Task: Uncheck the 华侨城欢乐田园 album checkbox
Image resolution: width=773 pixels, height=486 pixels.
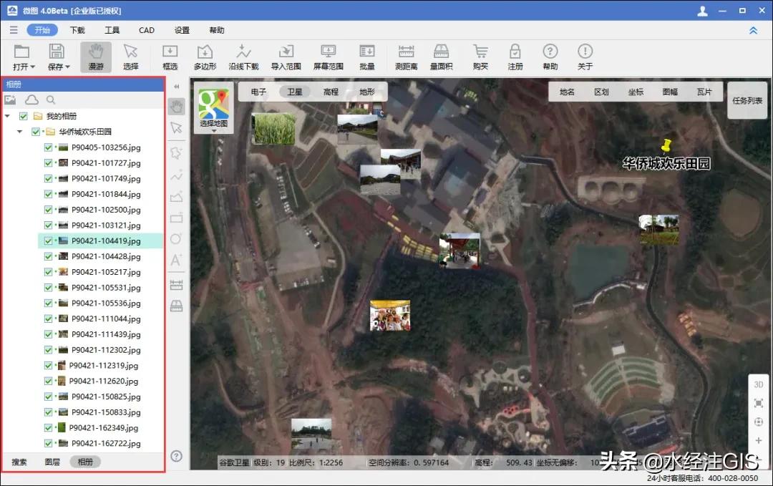Action: point(35,132)
